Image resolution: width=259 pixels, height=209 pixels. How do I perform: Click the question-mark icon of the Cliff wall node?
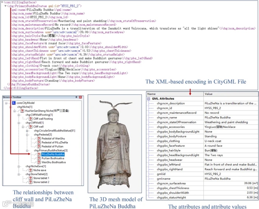click(30, 126)
